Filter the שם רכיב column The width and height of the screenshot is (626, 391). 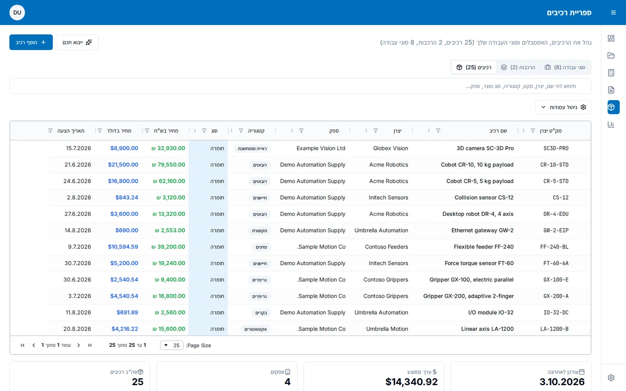[x=438, y=131]
